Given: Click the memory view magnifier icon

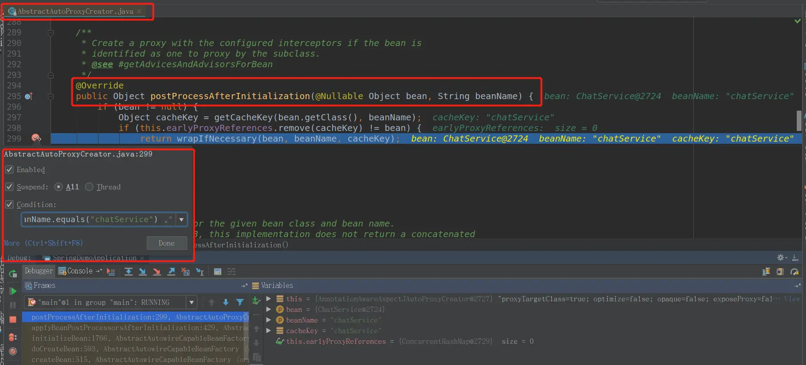Looking at the screenshot, I should tap(780, 272).
